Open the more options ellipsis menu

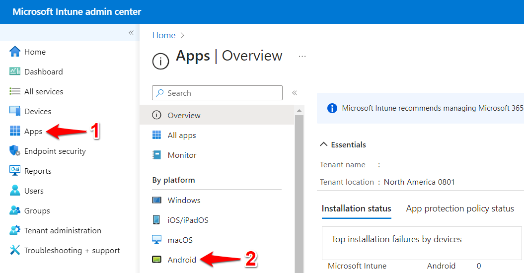pos(302,56)
